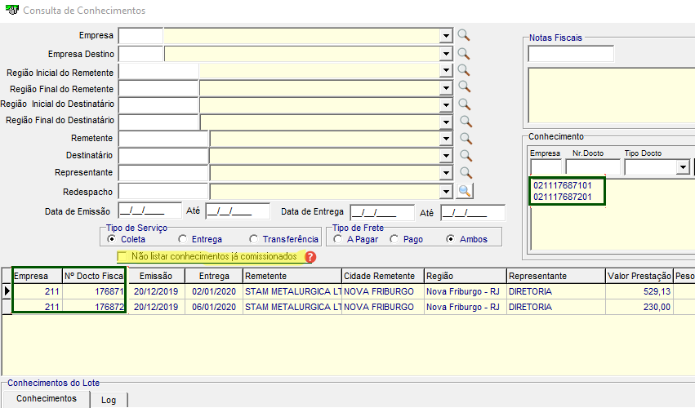Click the magnifier icon beside Empresa field
Viewport: 695px width, 408px height.
pyautogui.click(x=464, y=35)
